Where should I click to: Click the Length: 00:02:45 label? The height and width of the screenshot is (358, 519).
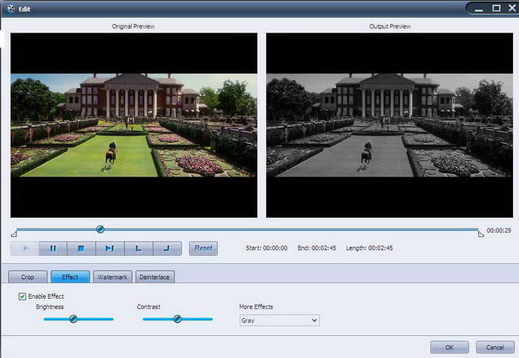369,248
